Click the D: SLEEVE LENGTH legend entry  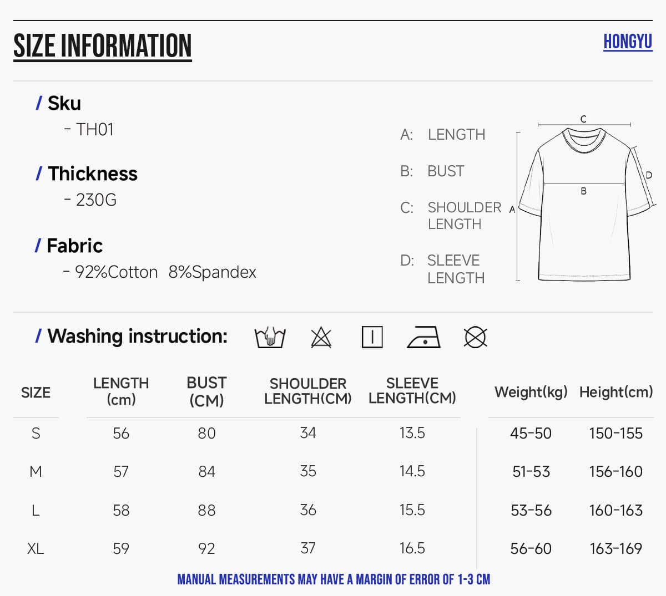click(442, 269)
